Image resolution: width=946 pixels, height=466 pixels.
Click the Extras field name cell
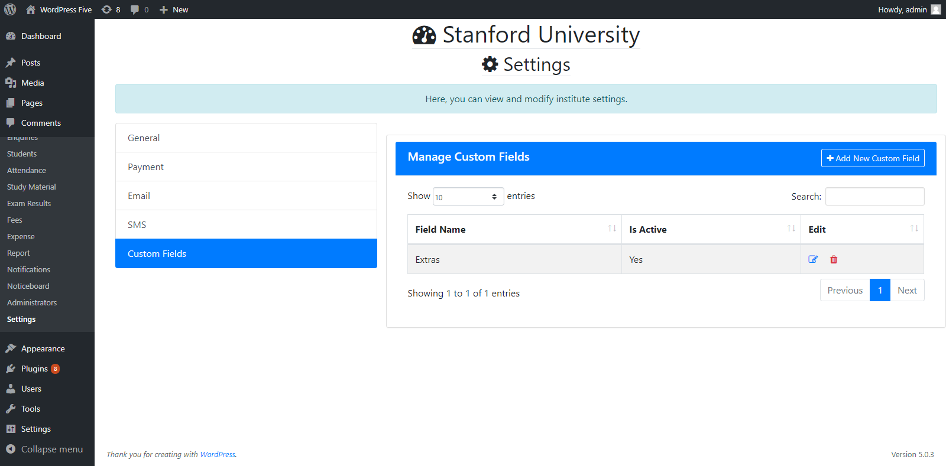(x=514, y=259)
